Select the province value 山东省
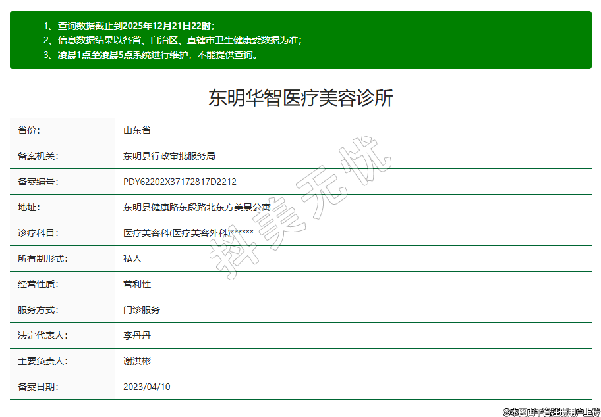Viewport: 601px width, 417px height. click(137, 130)
